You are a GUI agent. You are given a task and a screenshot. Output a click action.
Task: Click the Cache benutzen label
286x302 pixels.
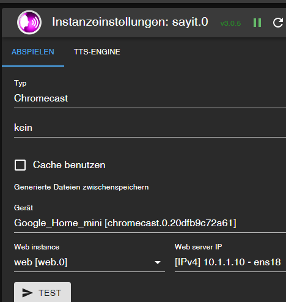pos(69,165)
